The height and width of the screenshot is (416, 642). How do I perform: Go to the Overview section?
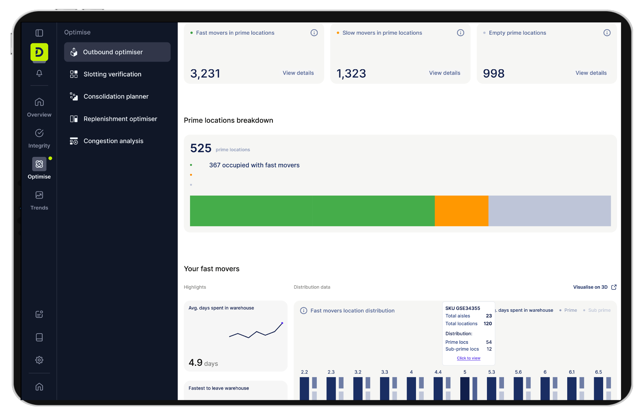(39, 107)
